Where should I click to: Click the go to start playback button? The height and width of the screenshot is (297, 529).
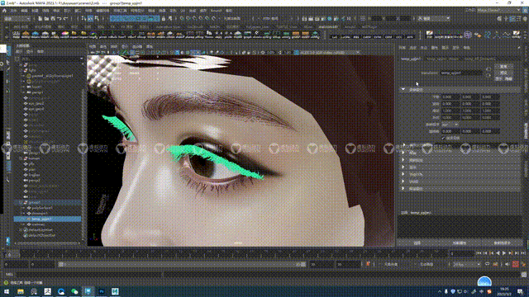479,253
